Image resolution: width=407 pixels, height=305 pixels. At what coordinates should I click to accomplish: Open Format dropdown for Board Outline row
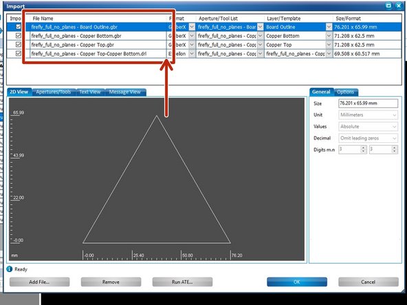tap(192, 27)
